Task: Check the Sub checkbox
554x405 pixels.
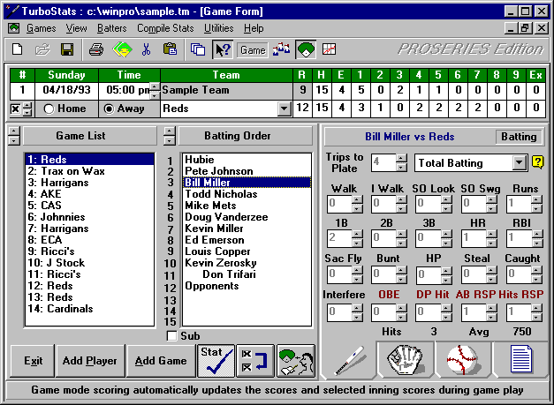Action: tap(171, 335)
